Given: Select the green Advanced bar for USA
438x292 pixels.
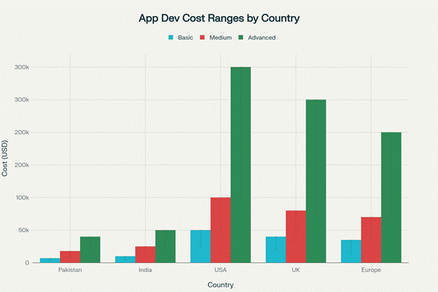Looking at the screenshot, I should pos(241,165).
